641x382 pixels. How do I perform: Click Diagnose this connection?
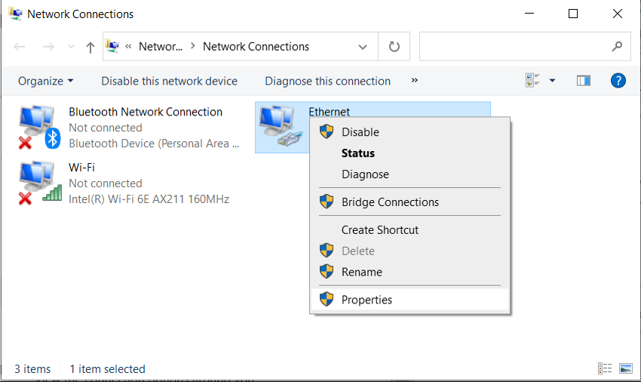[327, 81]
